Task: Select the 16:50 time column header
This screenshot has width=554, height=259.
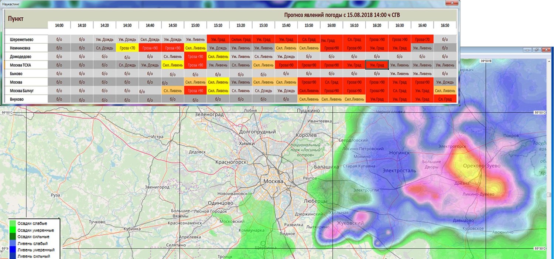Action: tap(445, 25)
